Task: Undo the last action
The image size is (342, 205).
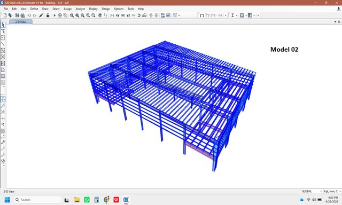Action: pos(29,15)
